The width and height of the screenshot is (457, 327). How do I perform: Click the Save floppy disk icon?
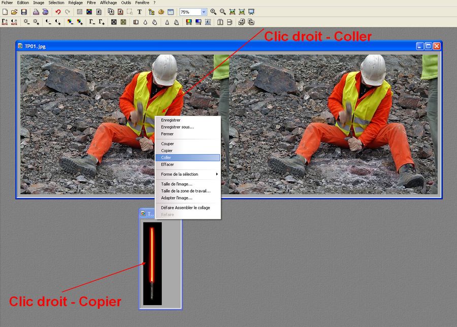tap(23, 12)
